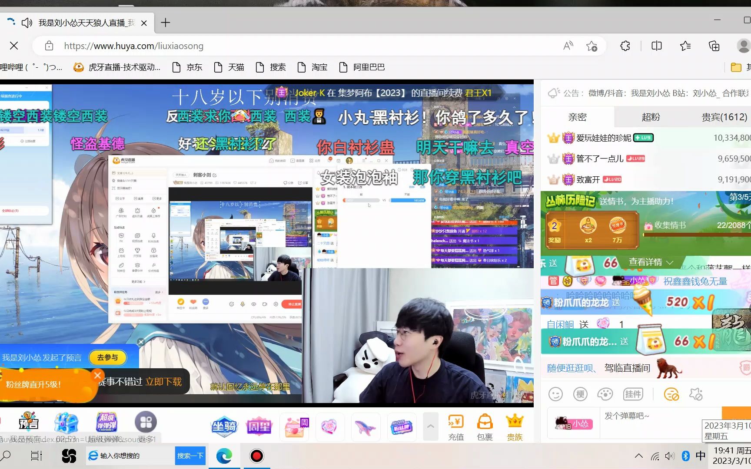
Task: Select user 管不了一点儿 in ranking
Action: tap(600, 159)
